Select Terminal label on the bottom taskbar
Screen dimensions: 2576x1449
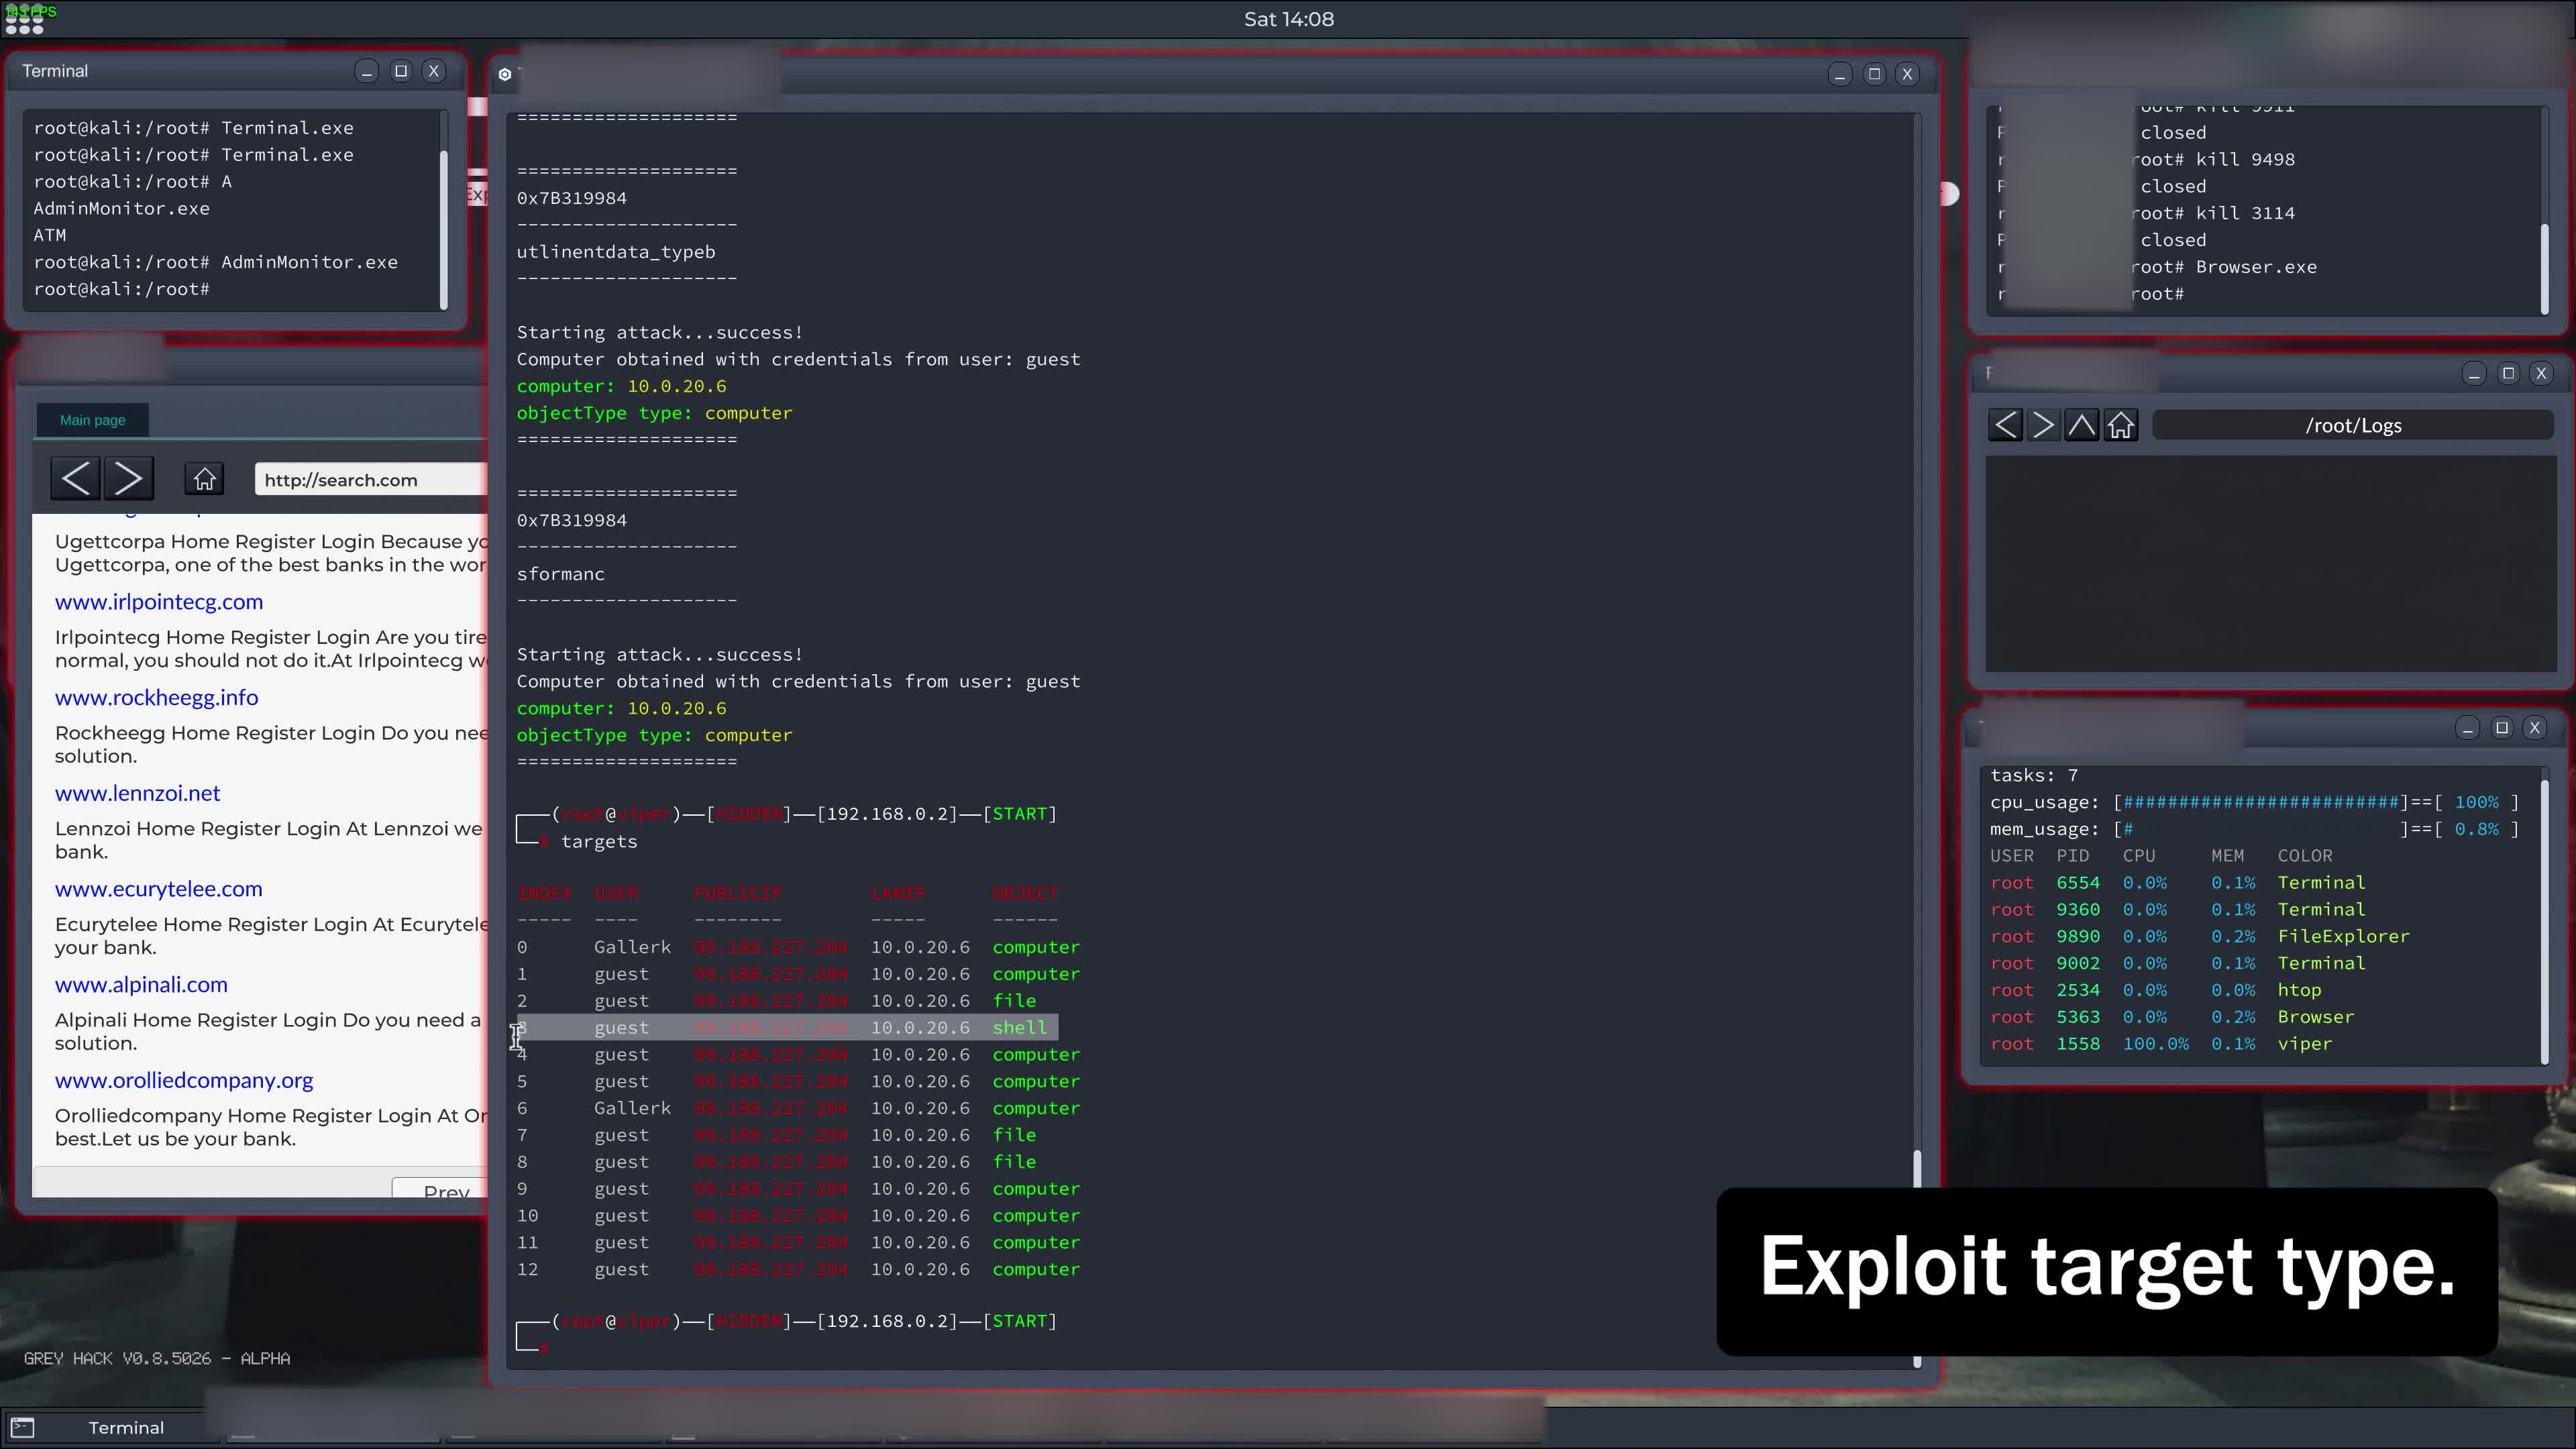click(127, 1427)
